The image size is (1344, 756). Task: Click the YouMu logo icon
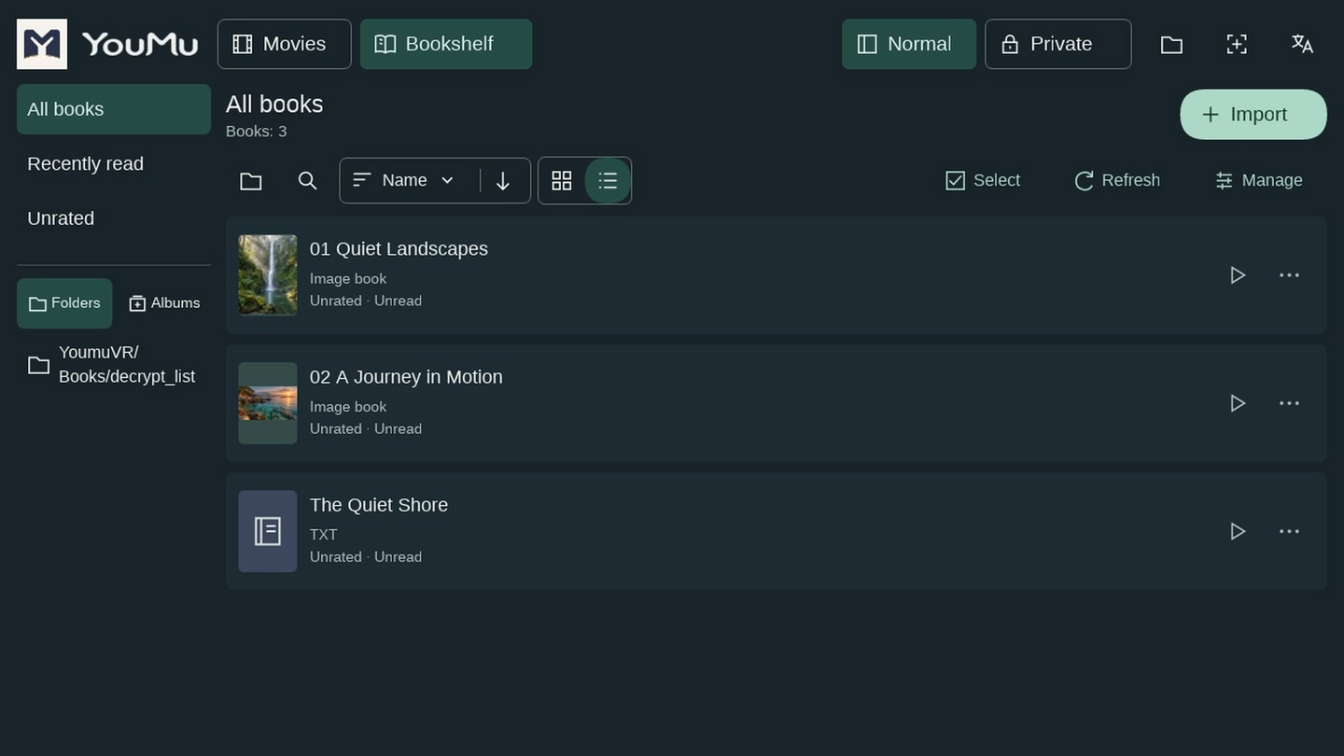42,44
